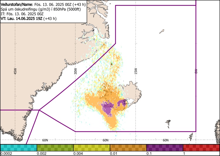The height and width of the screenshot is (156, 220).
Task: Click the 0.004 legend value
Action: tap(79, 153)
